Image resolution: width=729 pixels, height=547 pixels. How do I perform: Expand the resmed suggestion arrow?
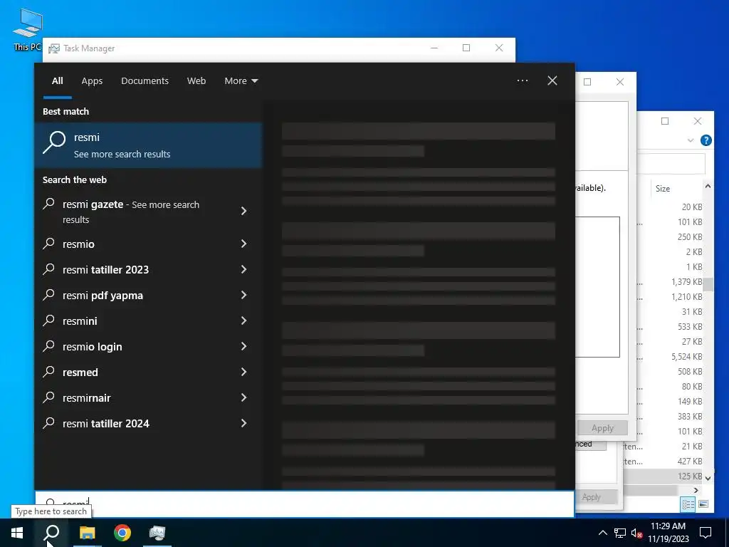[244, 372]
